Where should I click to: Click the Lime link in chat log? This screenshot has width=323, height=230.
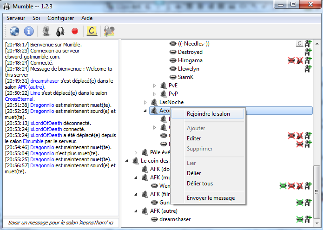35,93
